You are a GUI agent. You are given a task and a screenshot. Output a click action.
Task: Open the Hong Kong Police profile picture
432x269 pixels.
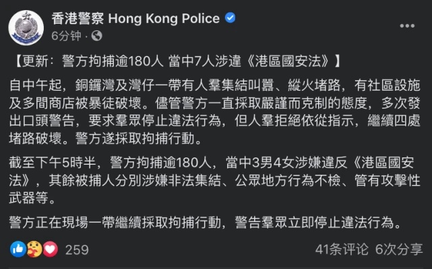(26, 28)
